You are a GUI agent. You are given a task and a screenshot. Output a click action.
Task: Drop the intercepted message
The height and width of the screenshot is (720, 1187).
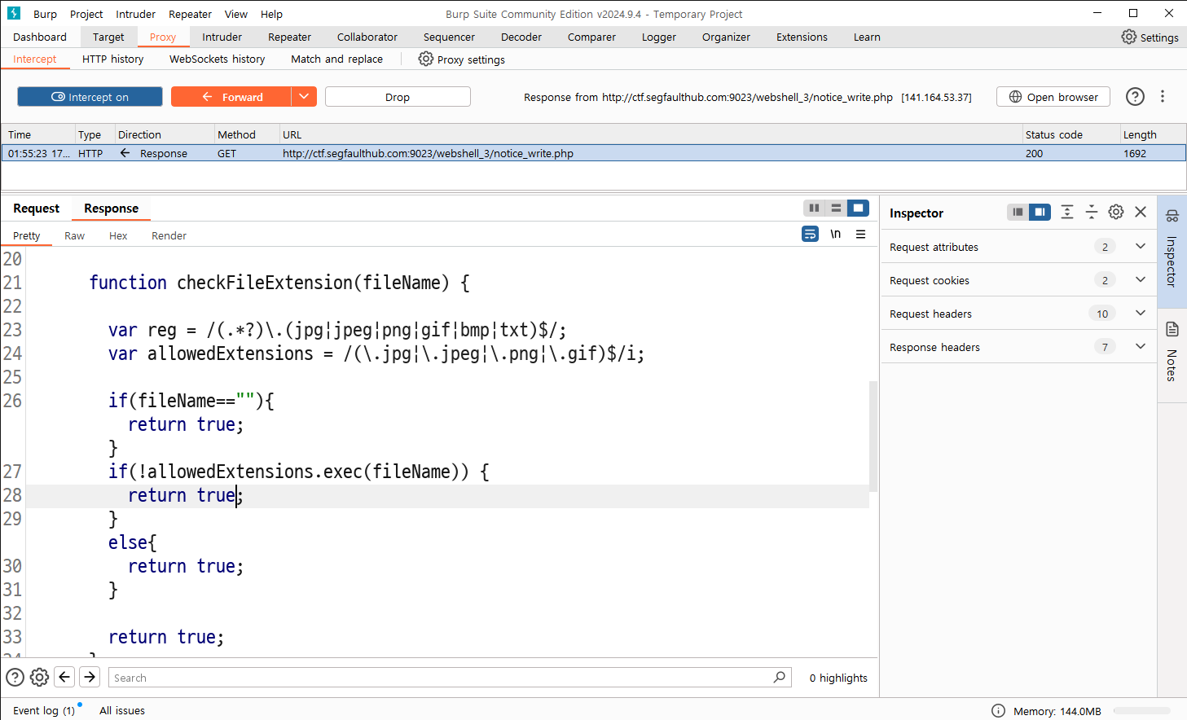coord(398,96)
